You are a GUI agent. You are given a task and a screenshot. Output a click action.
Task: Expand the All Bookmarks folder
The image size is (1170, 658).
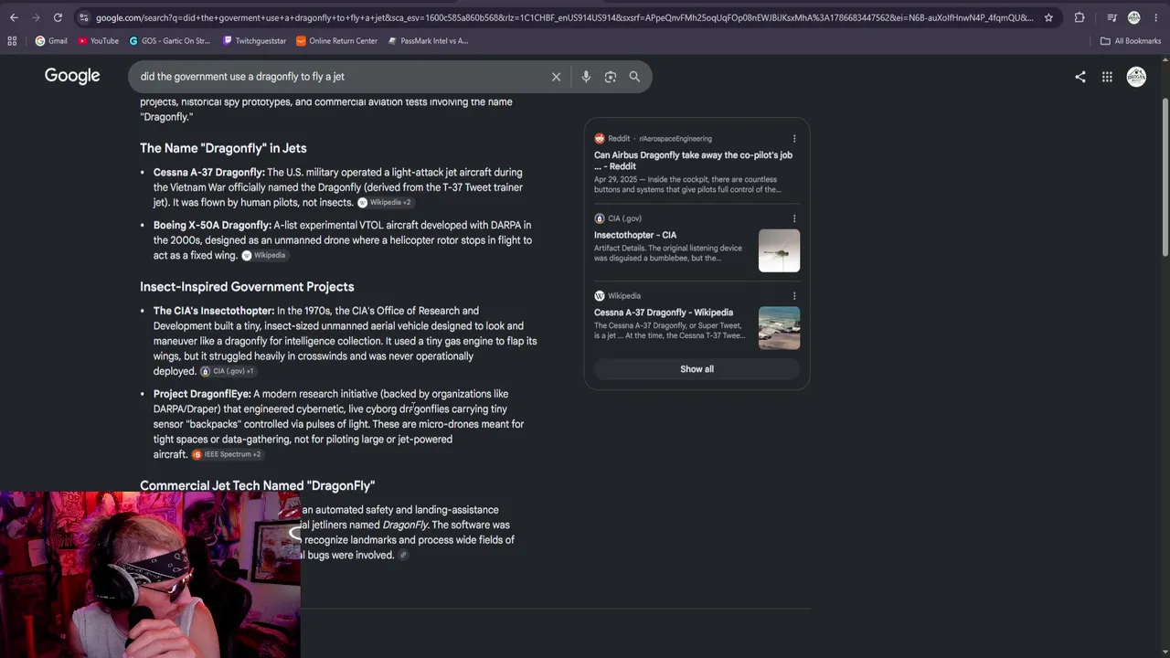pyautogui.click(x=1131, y=41)
